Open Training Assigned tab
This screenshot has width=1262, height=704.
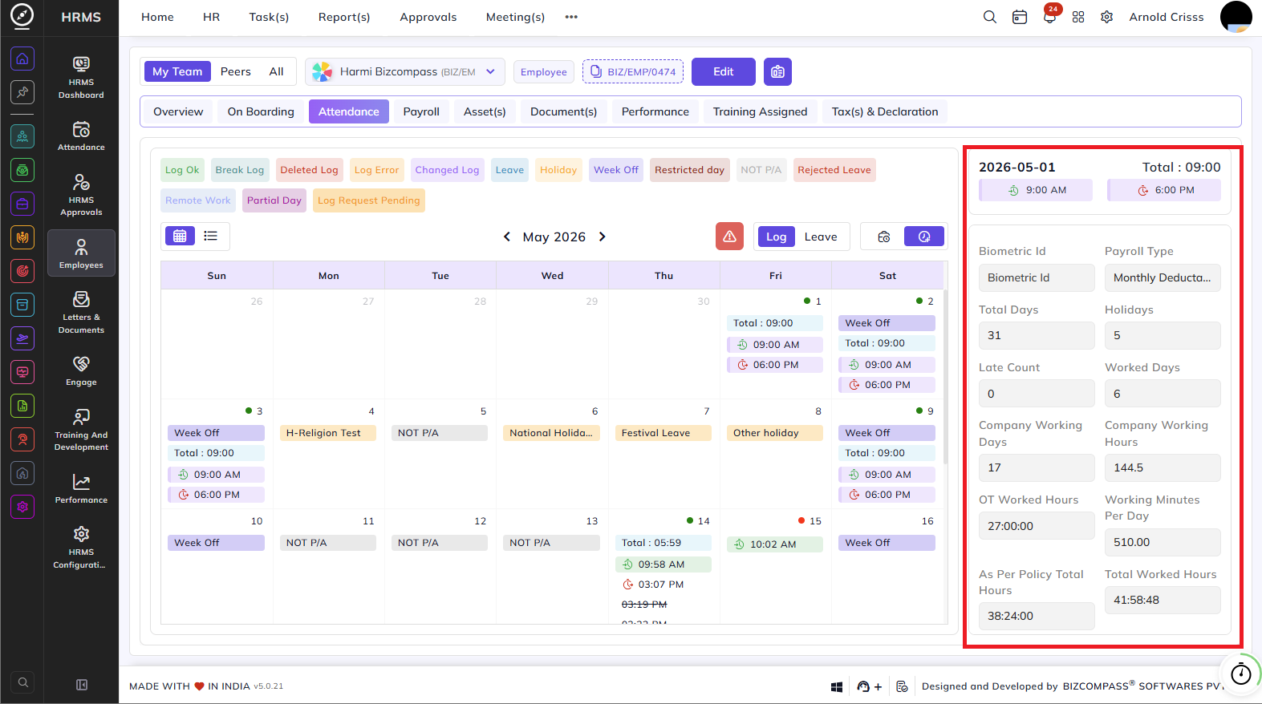761,111
